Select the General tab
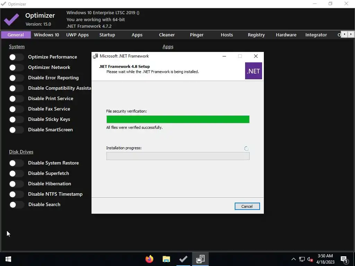This screenshot has width=355, height=266. click(16, 35)
